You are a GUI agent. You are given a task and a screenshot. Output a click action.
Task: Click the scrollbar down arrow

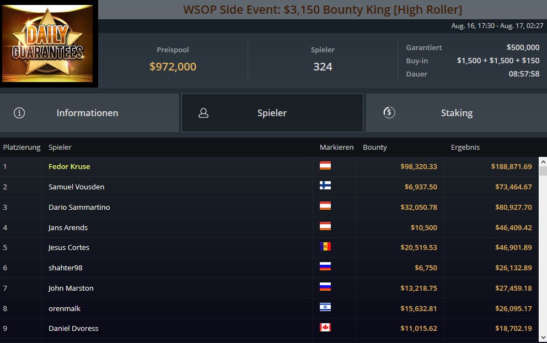coord(543,337)
